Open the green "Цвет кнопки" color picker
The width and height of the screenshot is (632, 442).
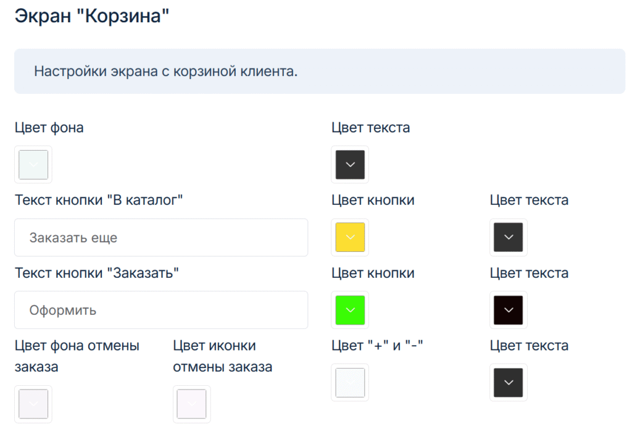350,310
